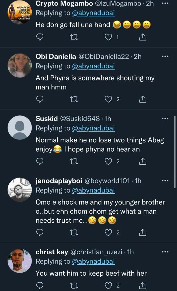Share Obi Daniella's tweet

click(142, 99)
